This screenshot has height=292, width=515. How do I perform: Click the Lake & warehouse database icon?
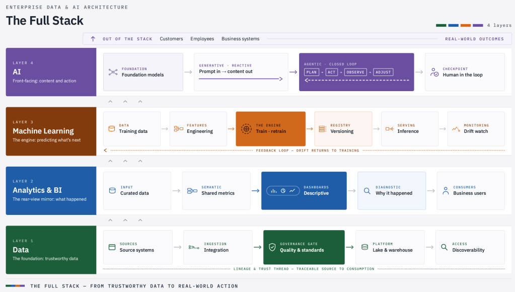(364, 247)
